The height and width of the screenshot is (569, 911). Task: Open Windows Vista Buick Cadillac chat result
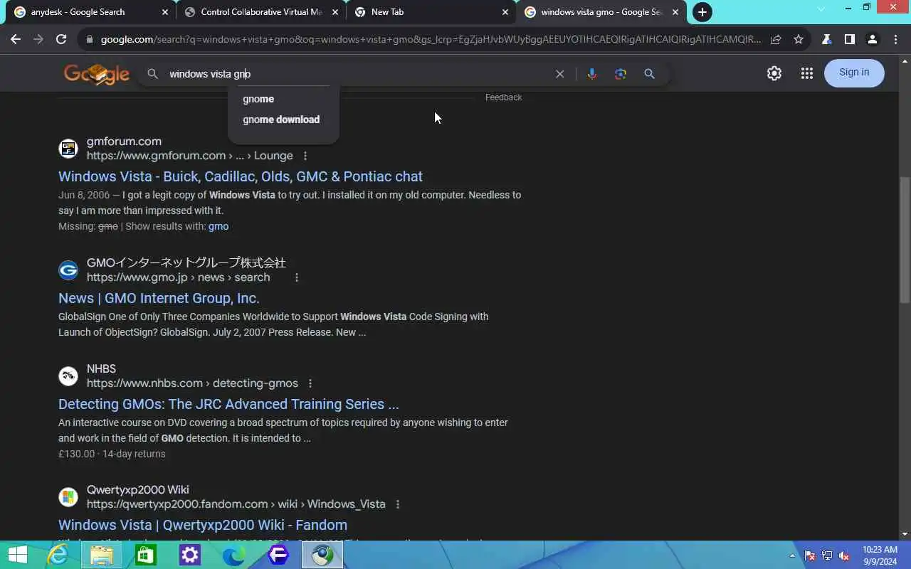click(241, 176)
